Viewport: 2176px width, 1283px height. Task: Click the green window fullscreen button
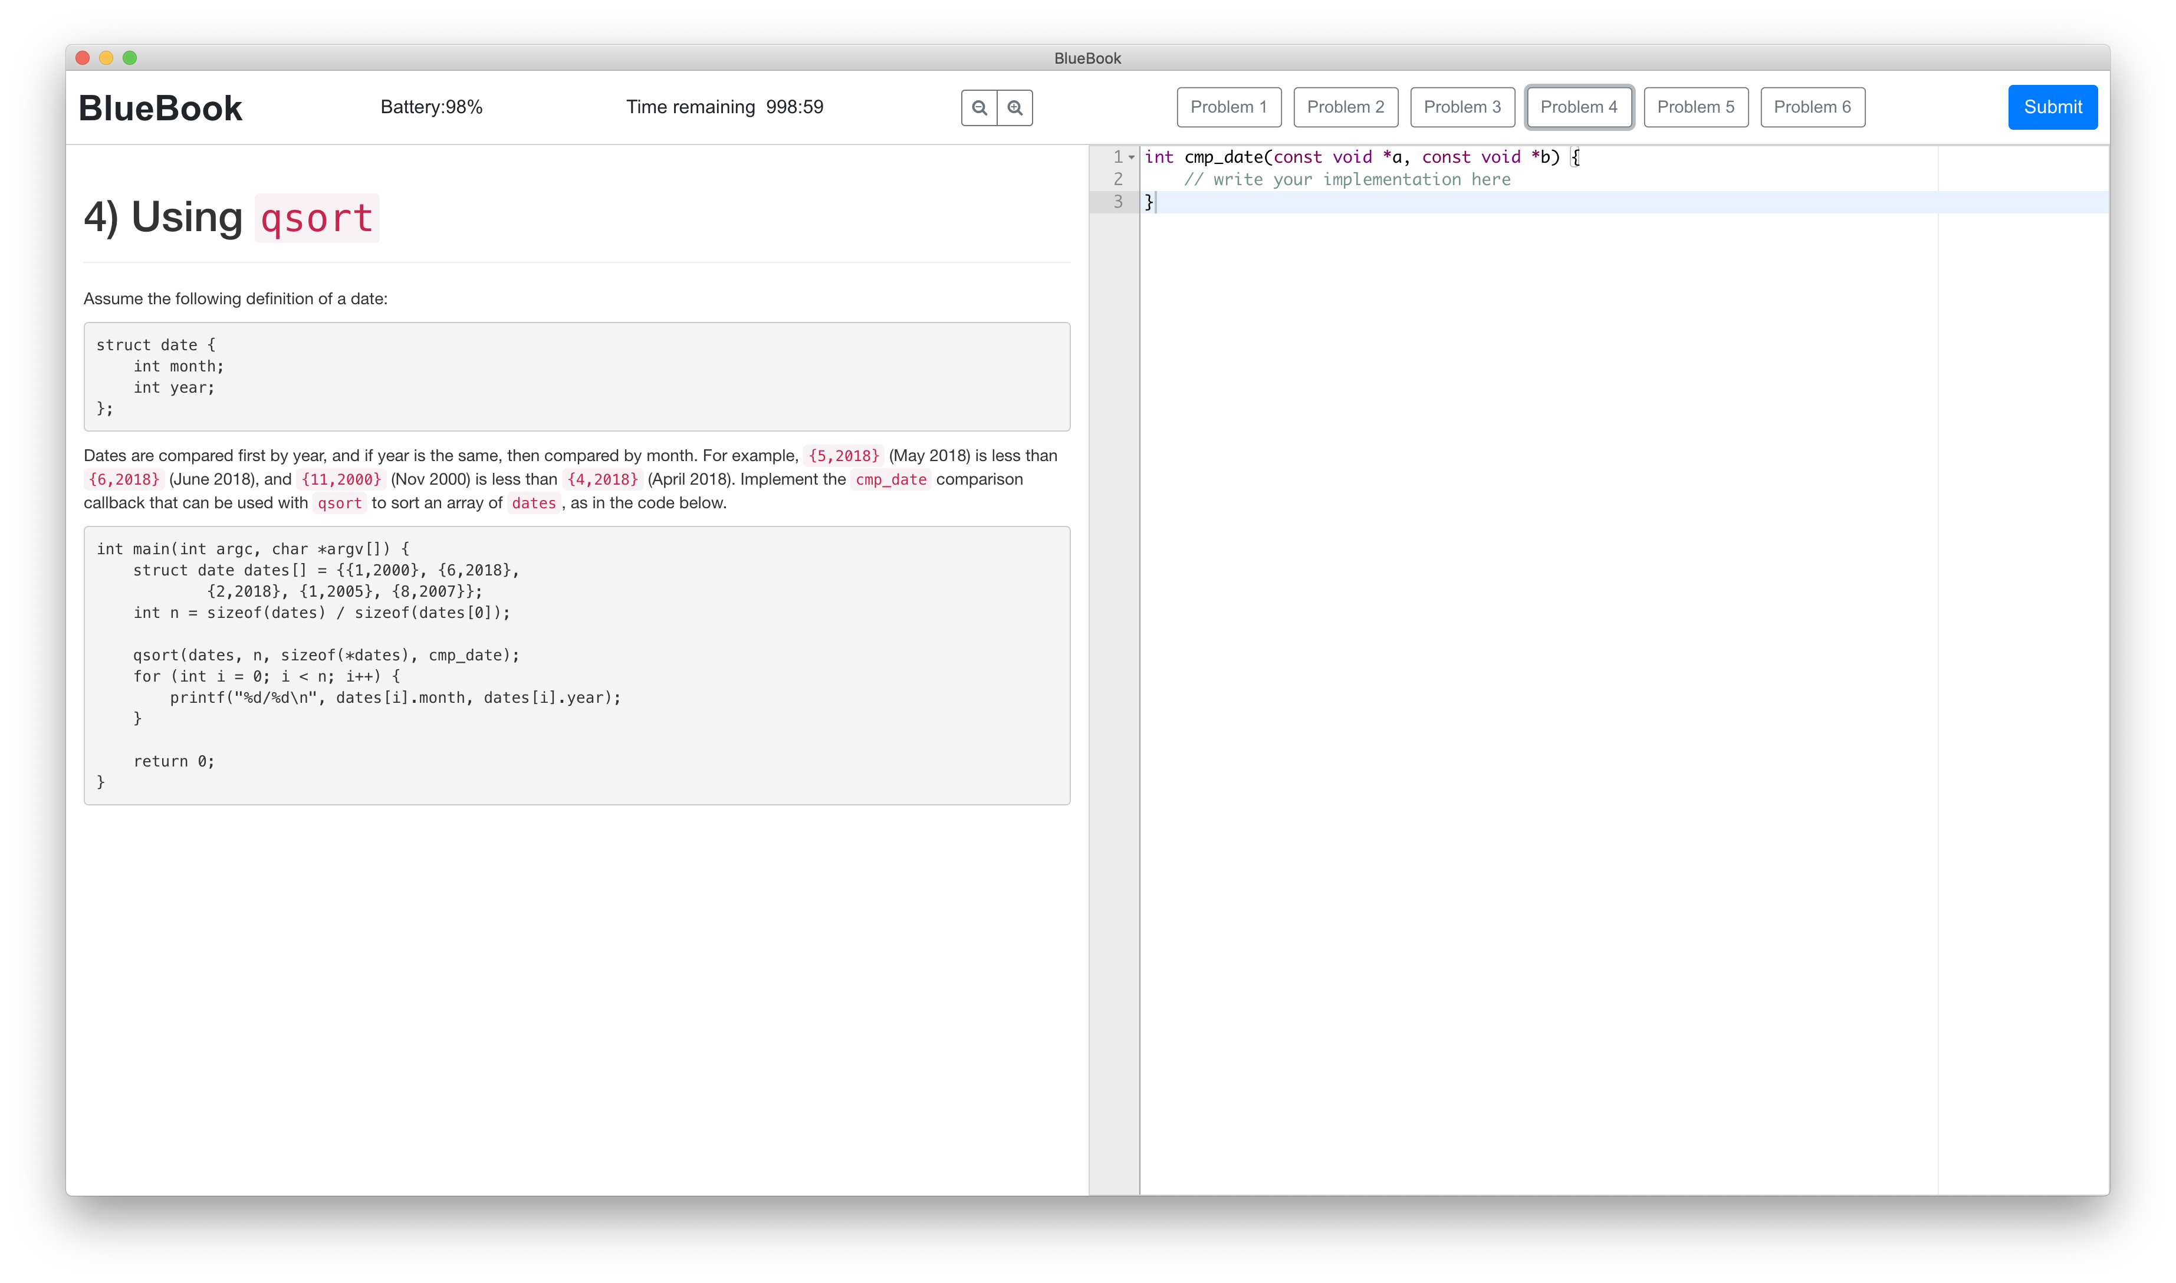coord(130,58)
